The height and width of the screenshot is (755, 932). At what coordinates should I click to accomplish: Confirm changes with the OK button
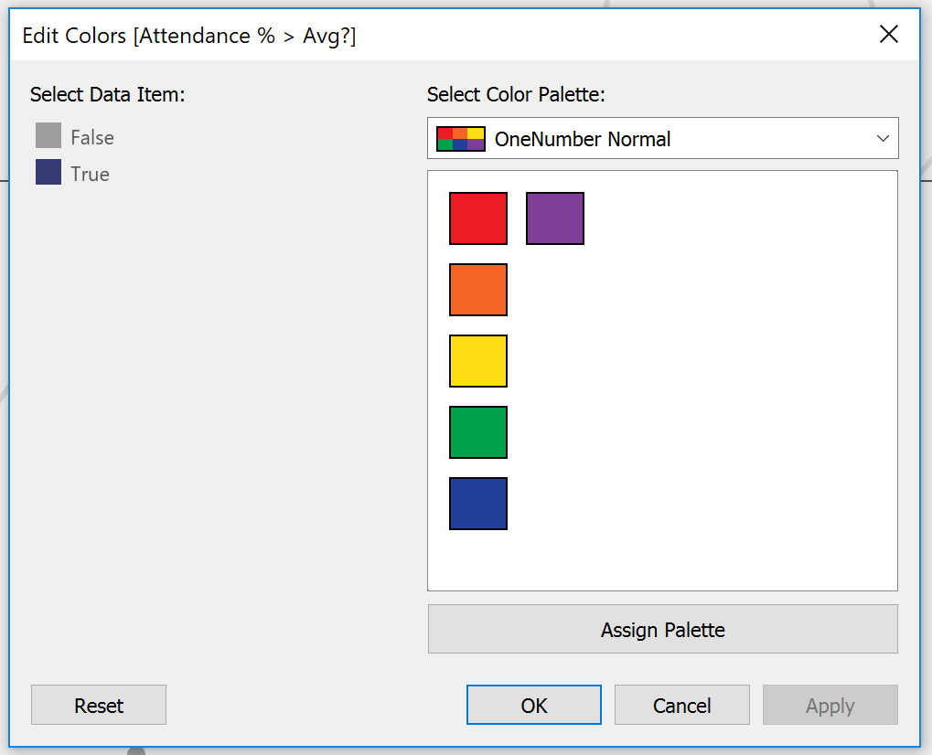(x=534, y=705)
